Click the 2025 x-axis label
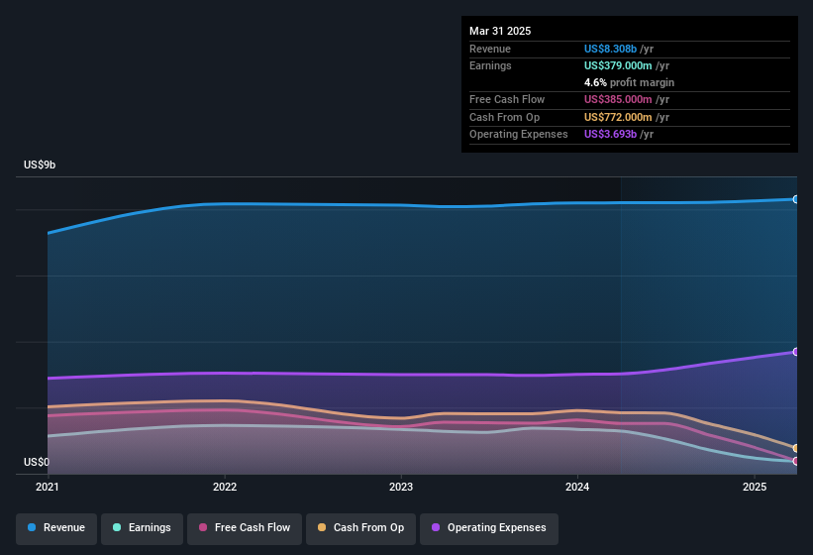 click(755, 487)
